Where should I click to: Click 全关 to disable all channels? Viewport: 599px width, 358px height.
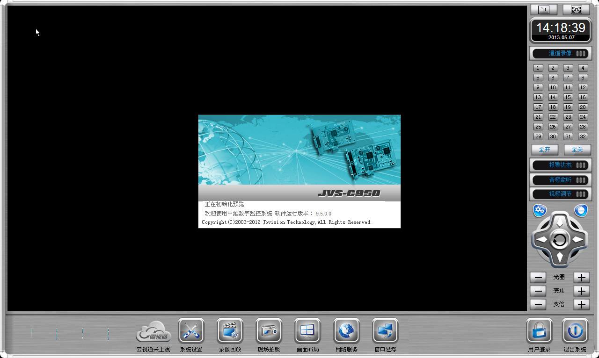577,150
